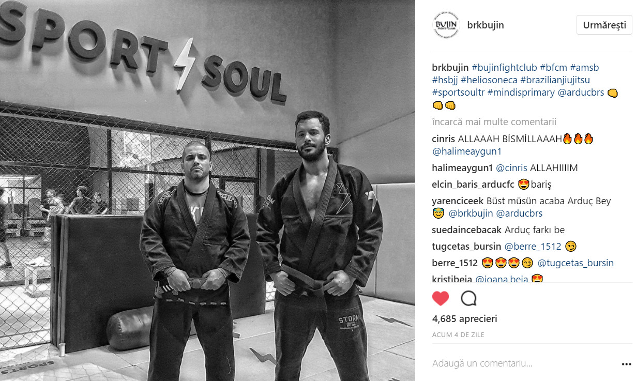Open the @halimeaygun1 mention
This screenshot has height=381, width=636.
tap(466, 151)
